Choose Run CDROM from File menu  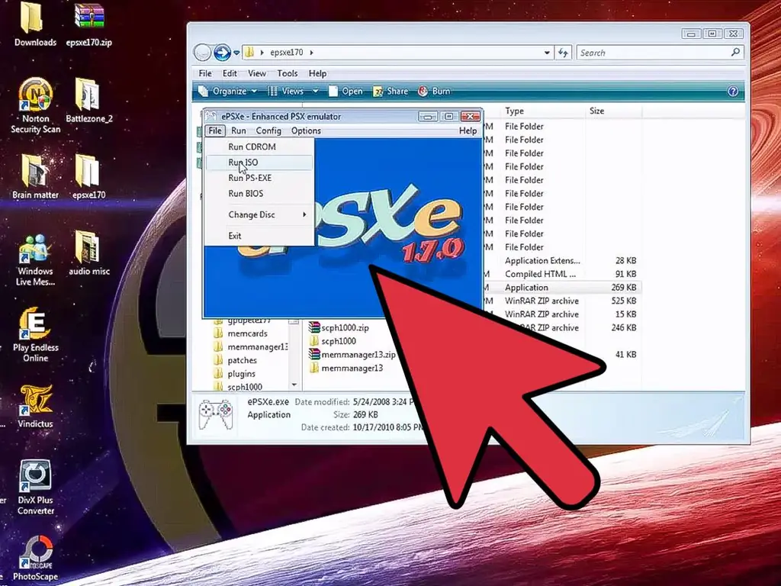click(x=259, y=146)
